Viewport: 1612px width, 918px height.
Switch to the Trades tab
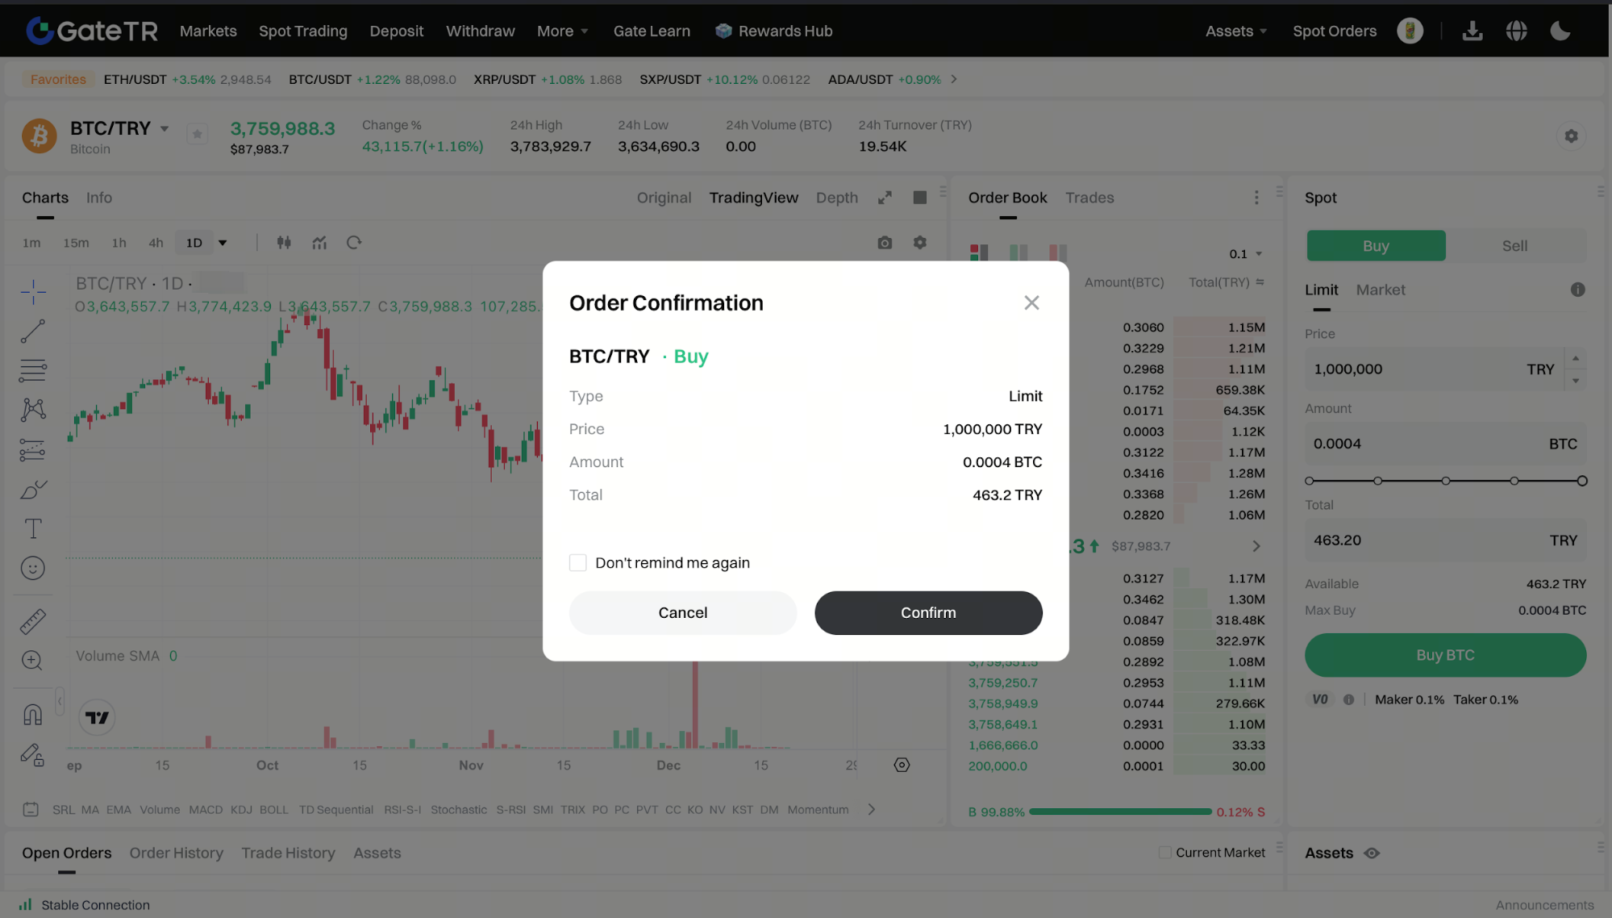(x=1089, y=198)
